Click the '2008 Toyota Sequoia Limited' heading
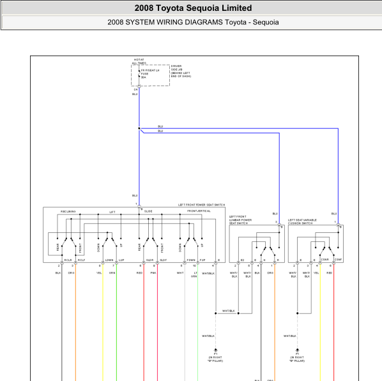 pos(193,8)
